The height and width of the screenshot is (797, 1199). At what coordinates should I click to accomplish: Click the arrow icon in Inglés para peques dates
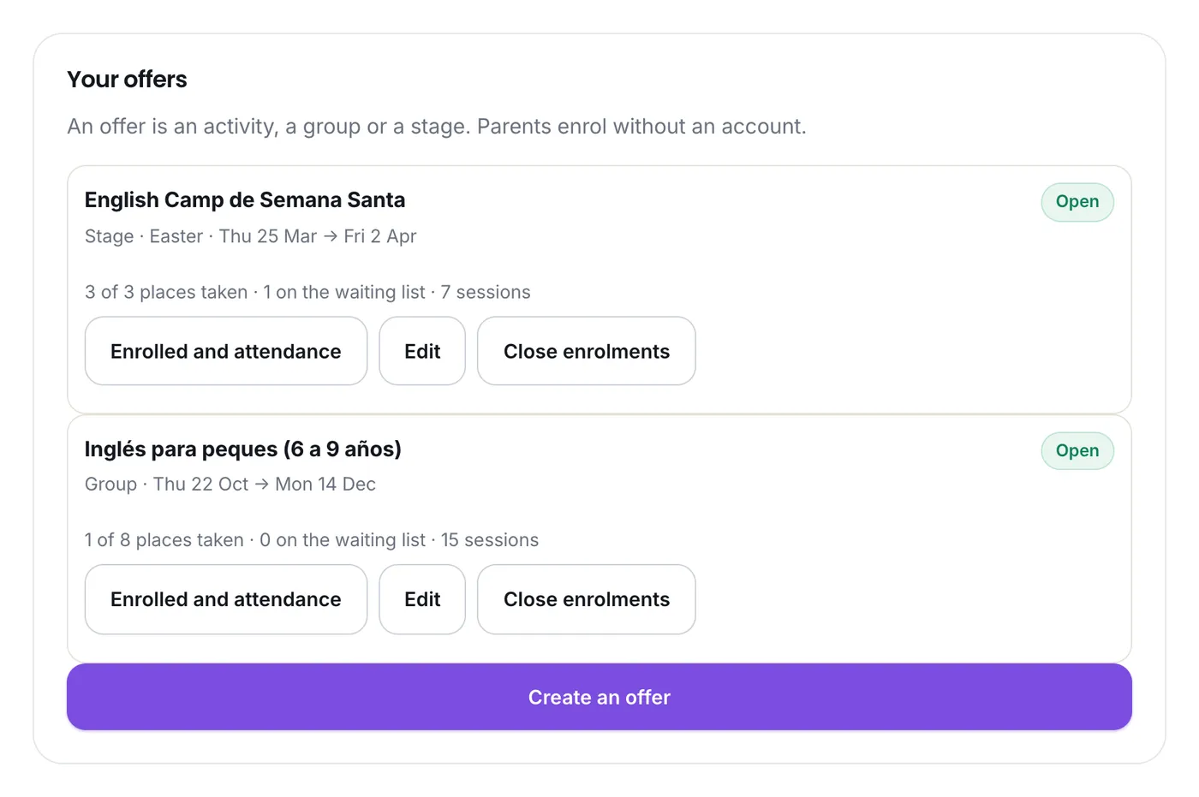262,485
